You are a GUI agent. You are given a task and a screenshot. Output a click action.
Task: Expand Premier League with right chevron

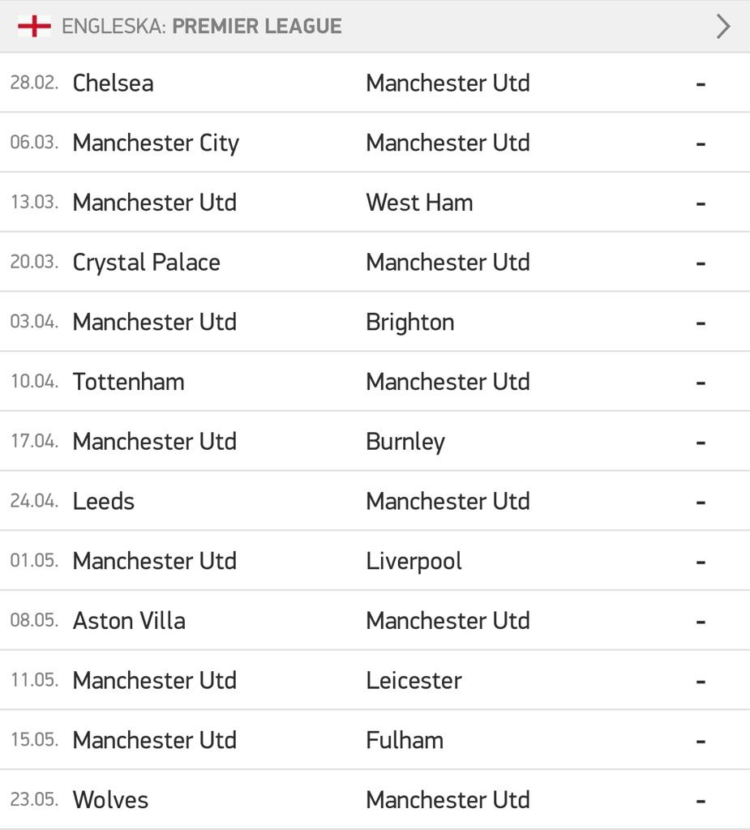[x=723, y=26]
